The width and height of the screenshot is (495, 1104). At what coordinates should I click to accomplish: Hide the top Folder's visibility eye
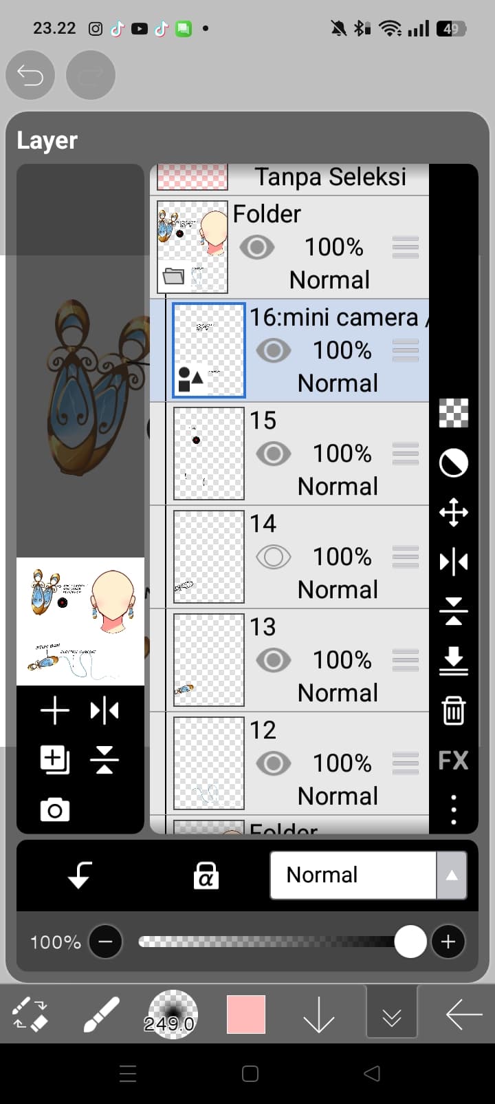click(256, 247)
